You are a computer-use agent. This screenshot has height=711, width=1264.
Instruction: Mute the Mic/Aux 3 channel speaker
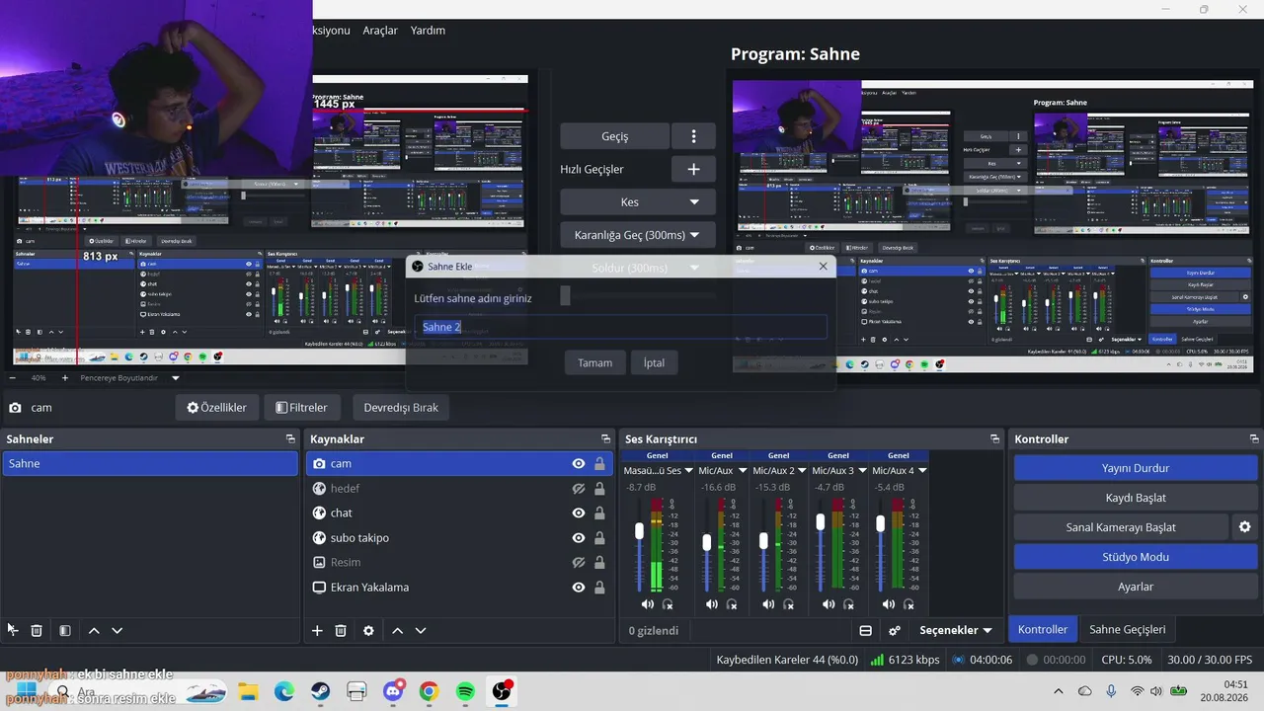829,604
